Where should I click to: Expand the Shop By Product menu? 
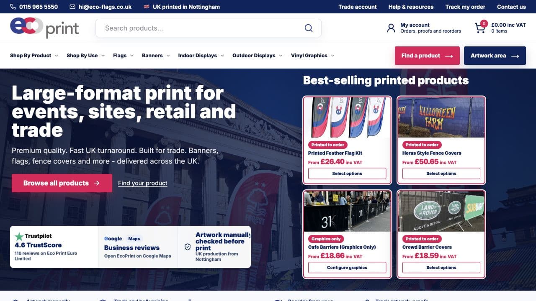tap(34, 56)
